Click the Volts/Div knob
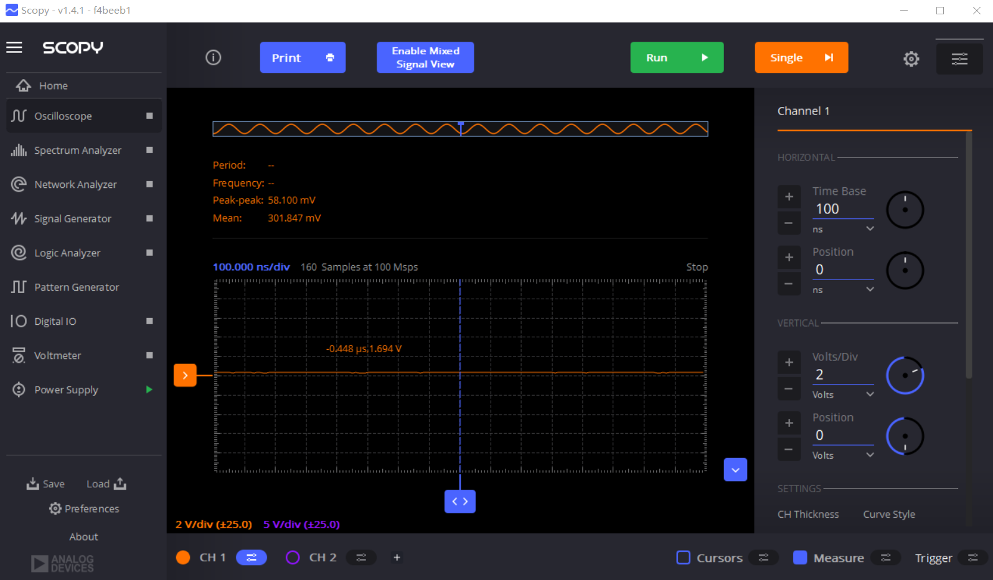Image resolution: width=993 pixels, height=580 pixels. 905,375
